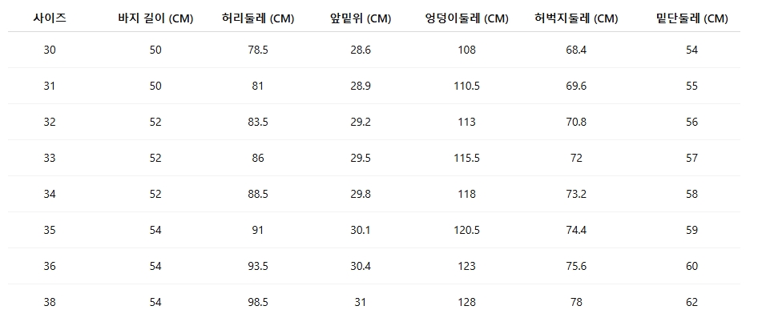This screenshot has width=758, height=326.
Task: Click the 허리둘레 (CM) column header
Action: pos(258,18)
